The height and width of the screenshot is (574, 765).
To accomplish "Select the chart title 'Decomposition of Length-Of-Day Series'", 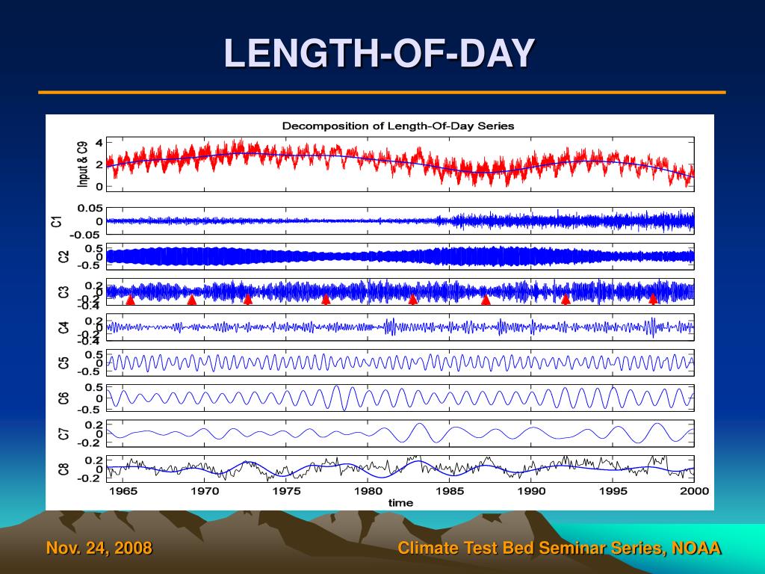I will pyautogui.click(x=398, y=126).
